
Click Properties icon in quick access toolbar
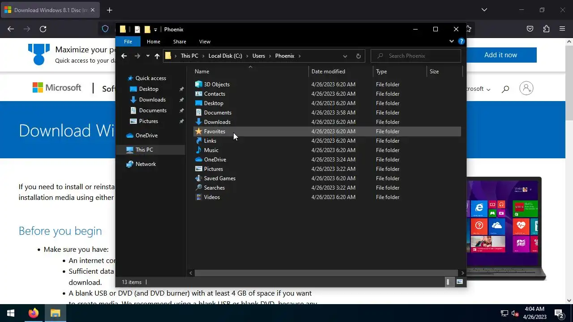[137, 30]
